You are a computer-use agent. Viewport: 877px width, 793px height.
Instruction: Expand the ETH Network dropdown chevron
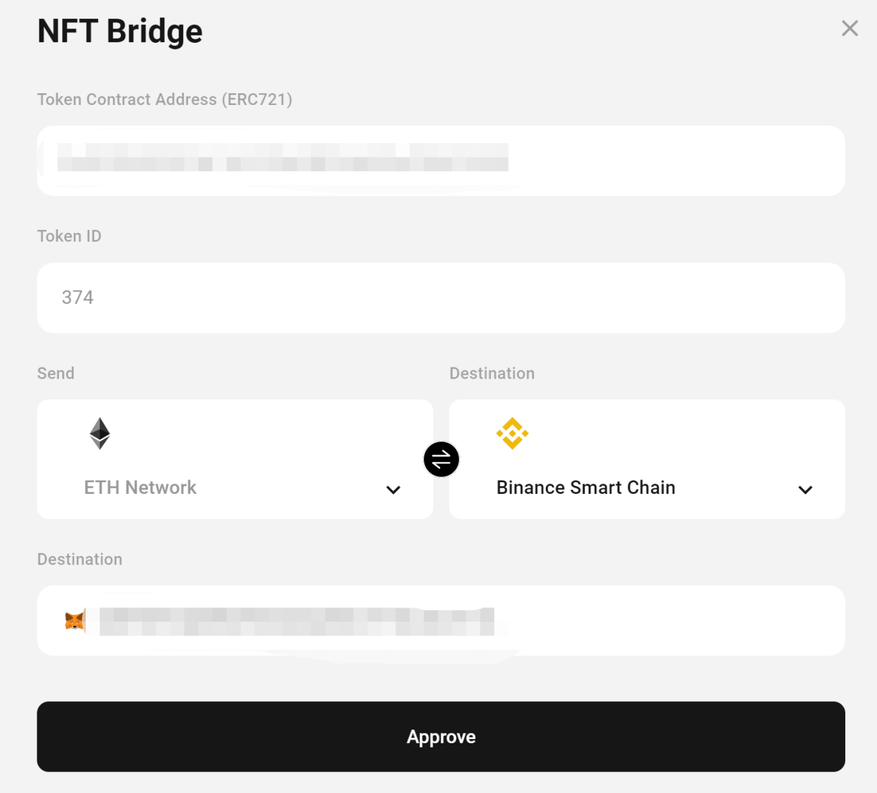[393, 490]
